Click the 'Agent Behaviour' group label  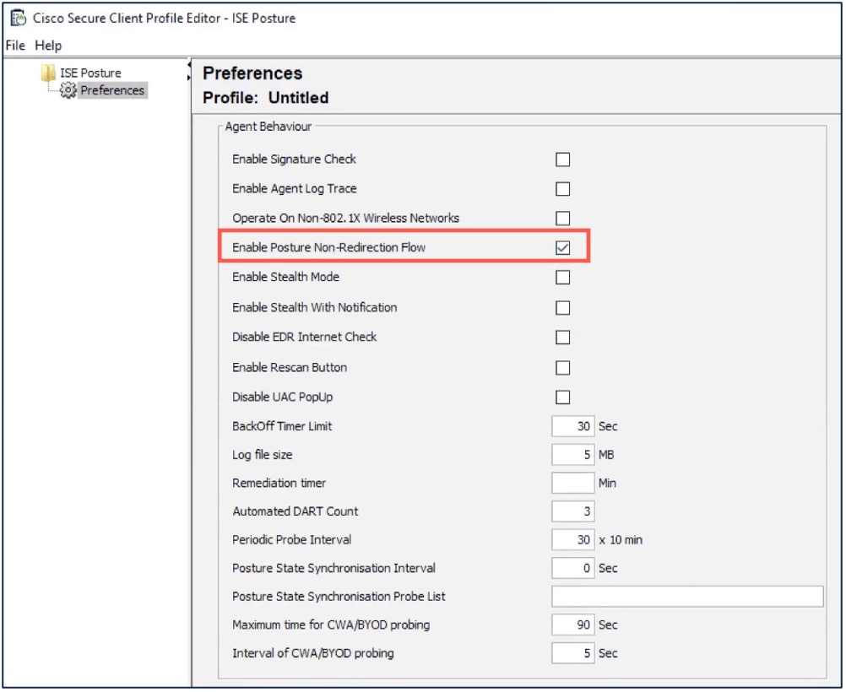click(268, 127)
